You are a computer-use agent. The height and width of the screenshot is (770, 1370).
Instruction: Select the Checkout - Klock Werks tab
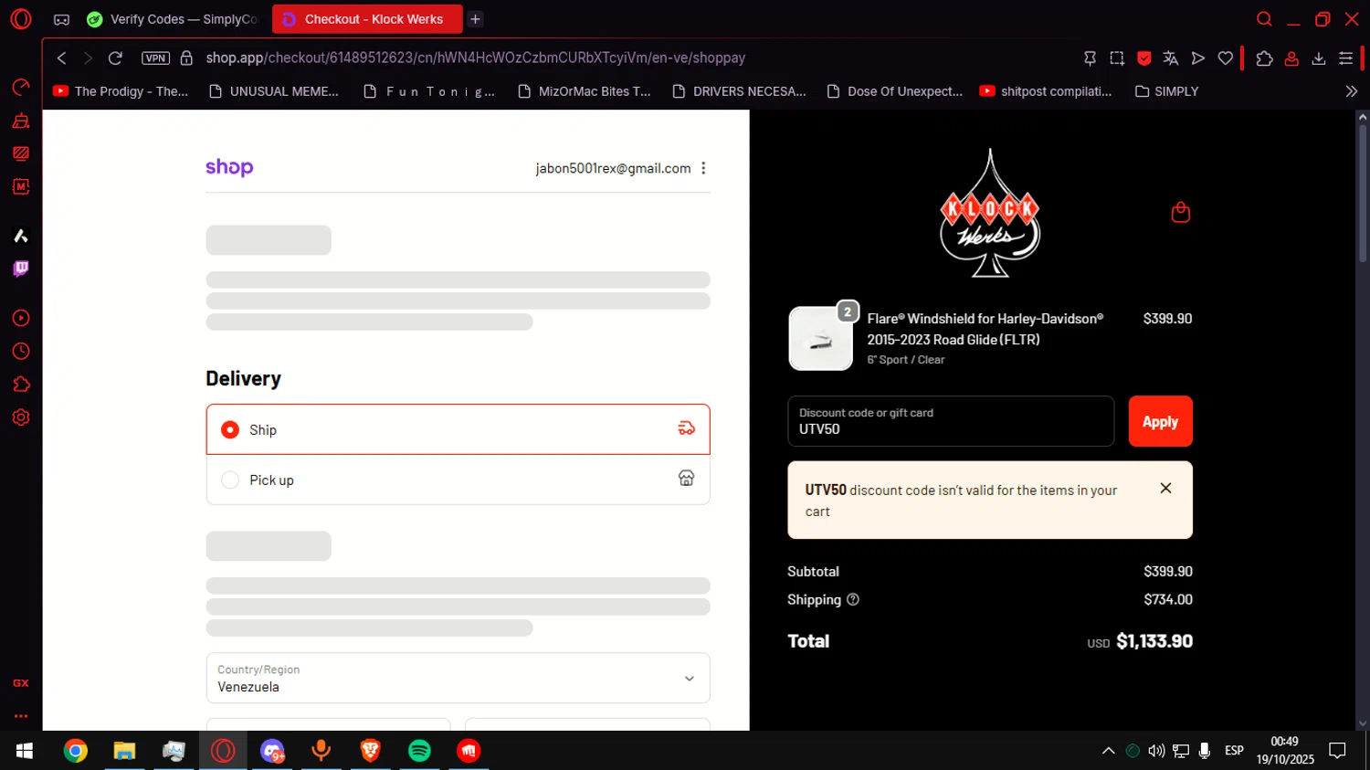click(x=367, y=19)
